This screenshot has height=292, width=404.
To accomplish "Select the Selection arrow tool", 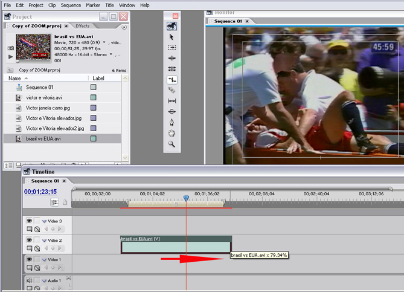I will tap(172, 37).
